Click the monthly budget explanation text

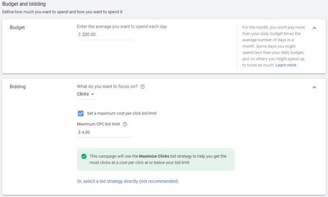coord(273,46)
